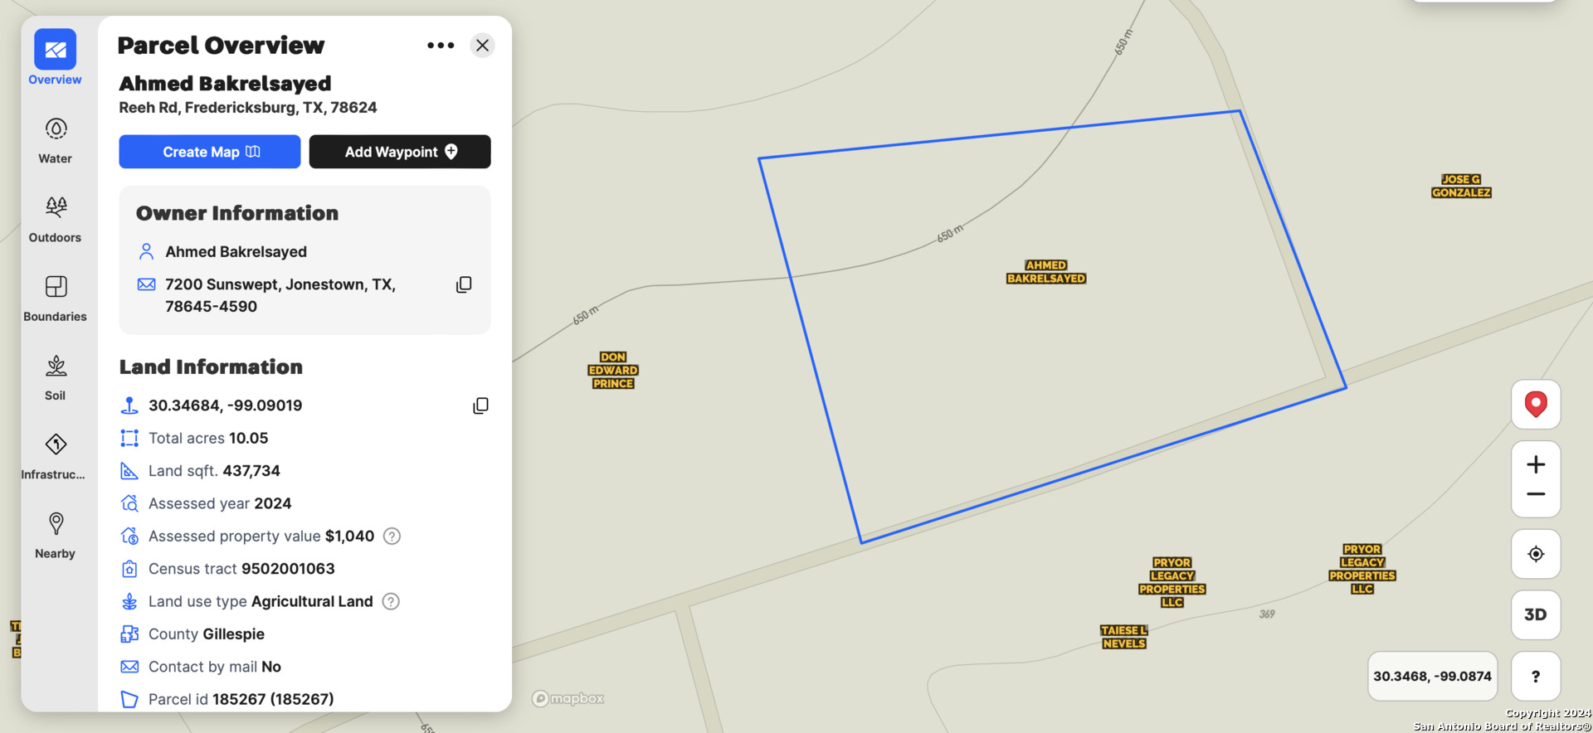Copy the owner mailing address

[x=464, y=284]
